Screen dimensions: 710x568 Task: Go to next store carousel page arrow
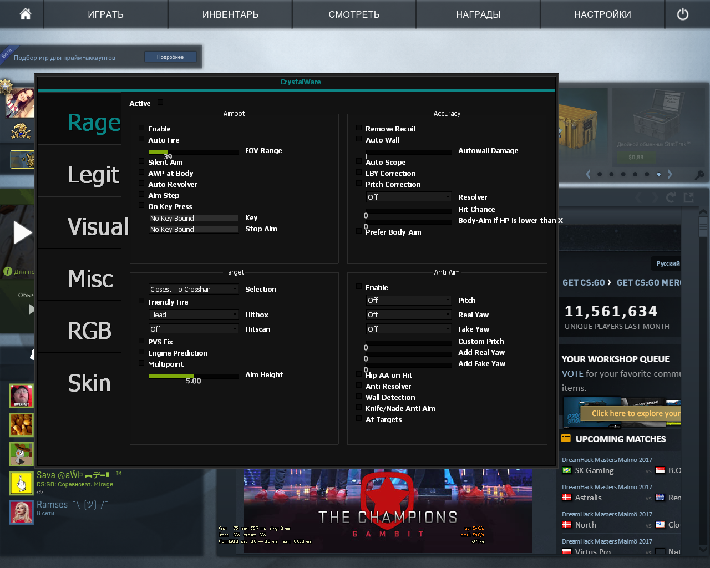pyautogui.click(x=670, y=174)
